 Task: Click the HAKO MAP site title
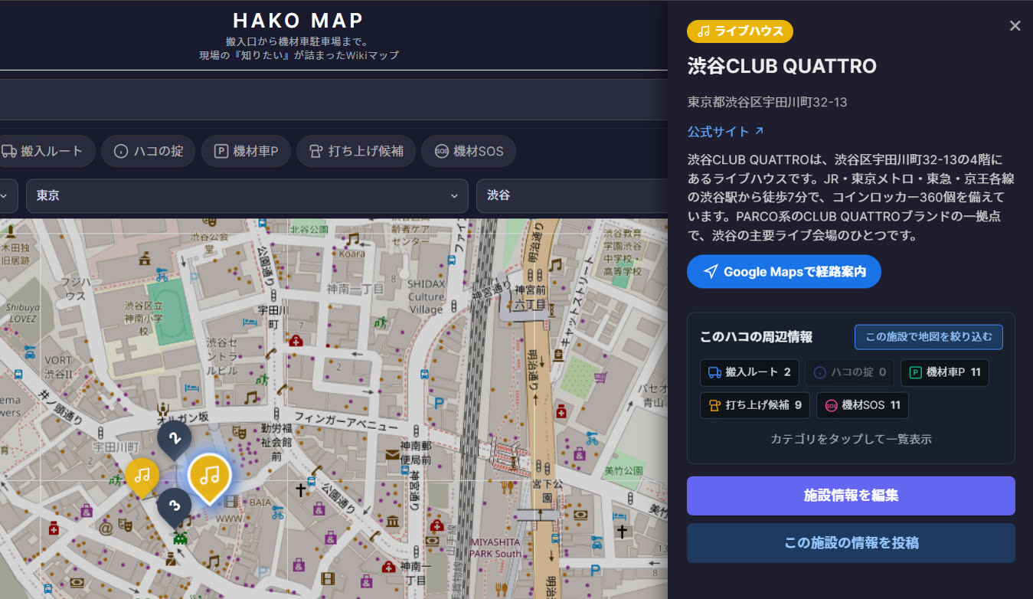coord(299,20)
